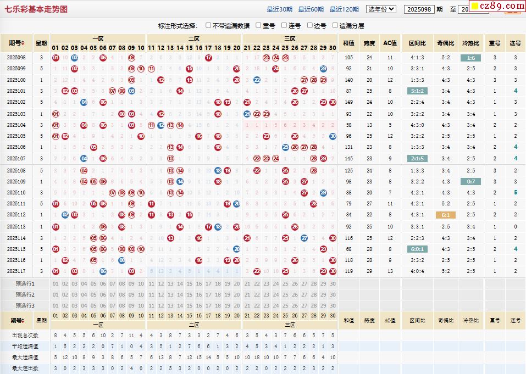526x374 pixels.
Task: Show the 最近30期 results
Action: [x=279, y=9]
